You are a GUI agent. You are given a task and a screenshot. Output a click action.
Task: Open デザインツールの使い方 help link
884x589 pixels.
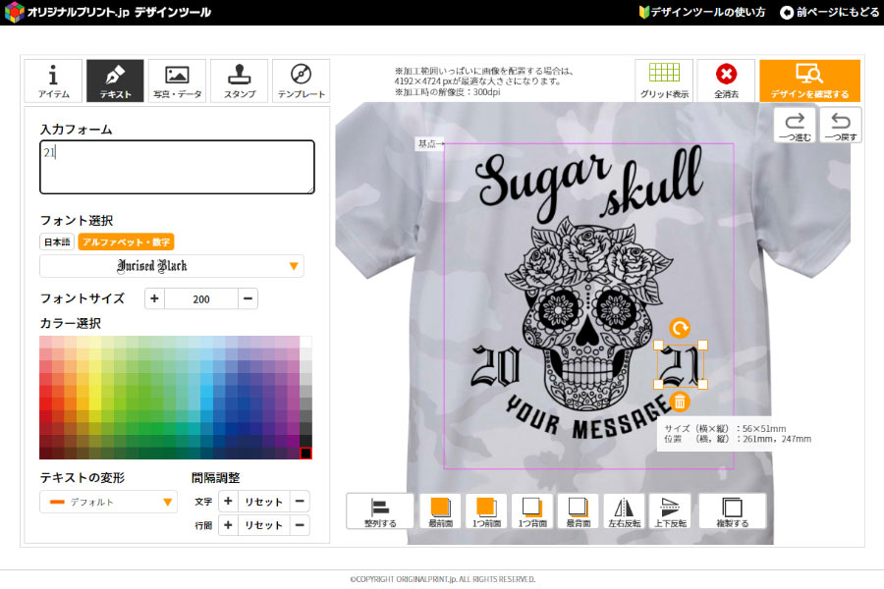[702, 12]
